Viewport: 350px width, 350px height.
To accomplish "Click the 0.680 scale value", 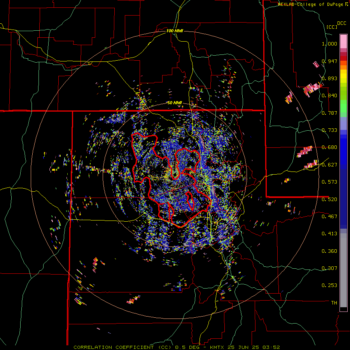I will click(329, 147).
